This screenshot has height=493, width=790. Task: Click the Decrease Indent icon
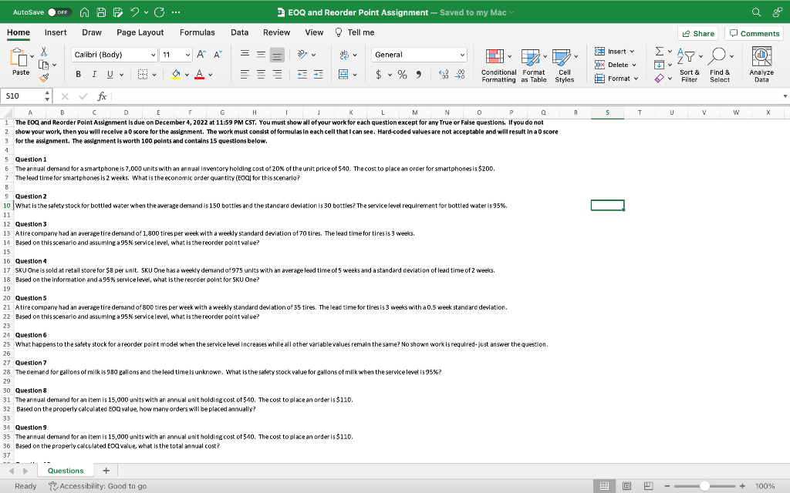[x=302, y=75]
